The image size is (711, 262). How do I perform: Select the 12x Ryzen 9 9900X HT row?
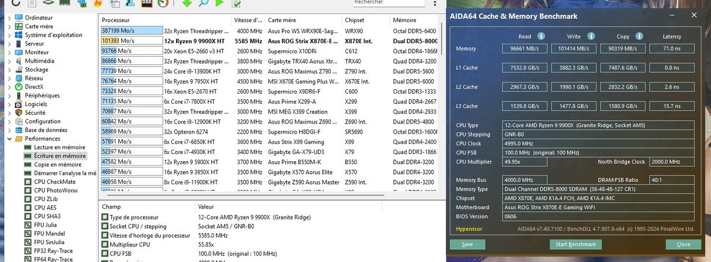click(269, 40)
